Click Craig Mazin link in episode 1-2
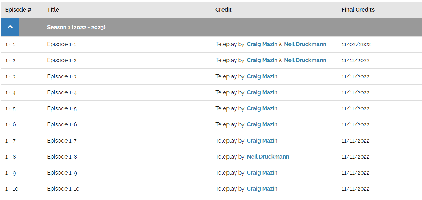Viewport: 422px width, 200px height. [262, 60]
